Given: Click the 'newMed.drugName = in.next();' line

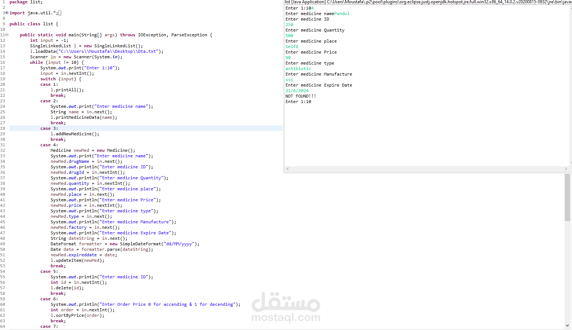Looking at the screenshot, I should coord(87,161).
